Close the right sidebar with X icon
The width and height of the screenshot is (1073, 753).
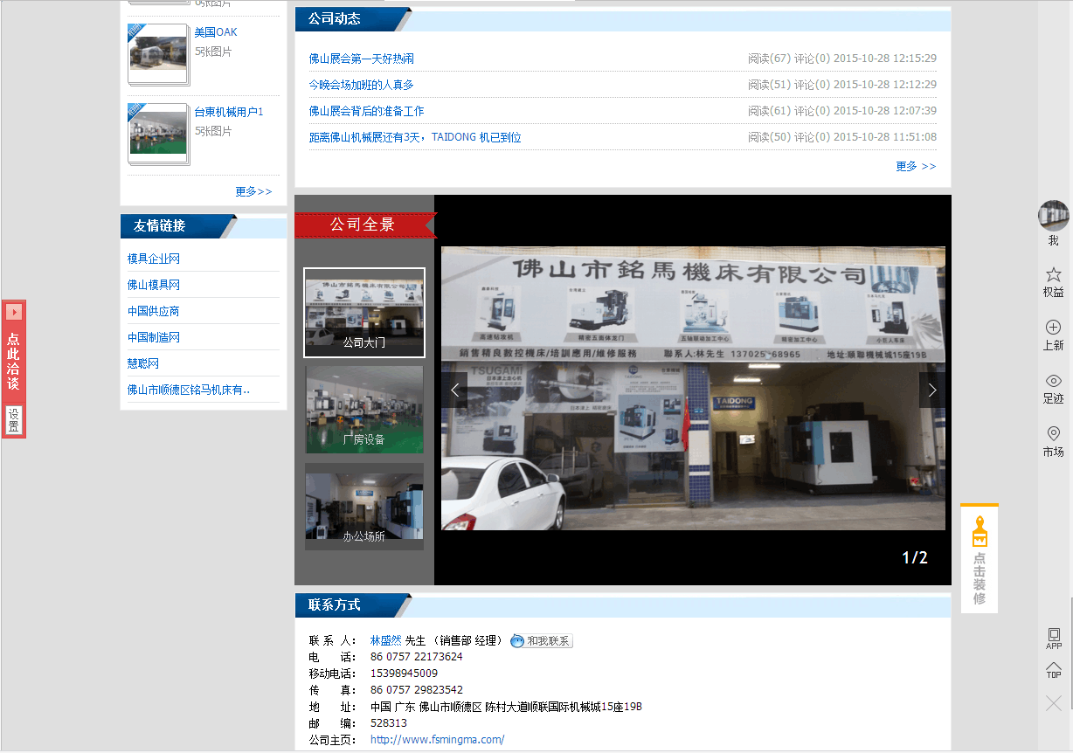[x=1054, y=702]
